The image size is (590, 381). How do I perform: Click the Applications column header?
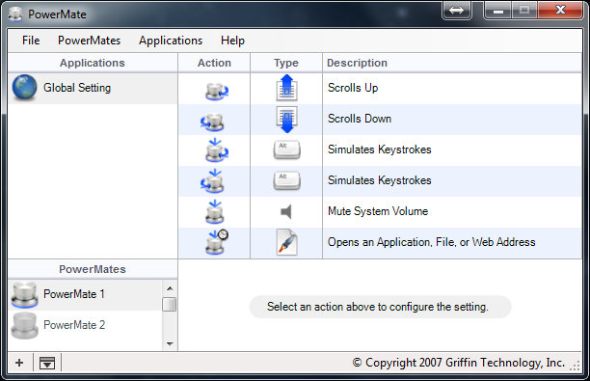coord(93,63)
